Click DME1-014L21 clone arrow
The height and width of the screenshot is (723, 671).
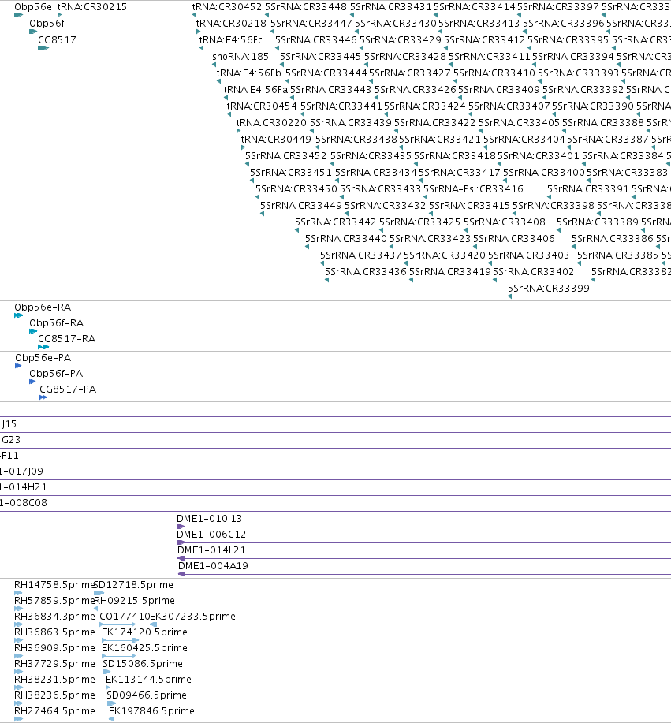tap(181, 558)
